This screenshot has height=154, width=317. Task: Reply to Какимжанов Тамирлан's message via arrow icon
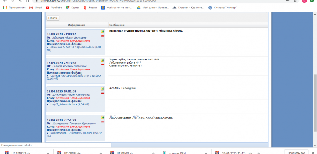pos(103,117)
